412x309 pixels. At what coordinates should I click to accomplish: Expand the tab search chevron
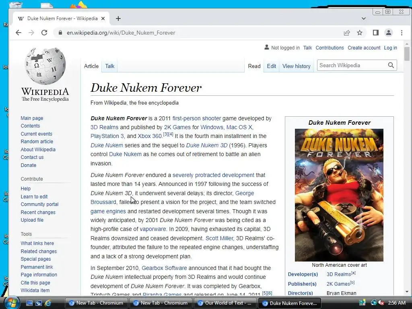[364, 19]
